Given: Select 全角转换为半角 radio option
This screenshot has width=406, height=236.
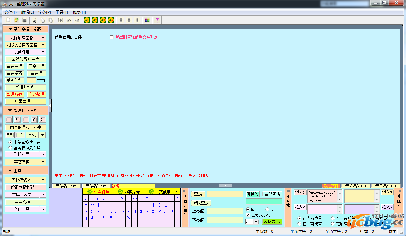Looking at the screenshot, I should pyautogui.click(x=10, y=148).
